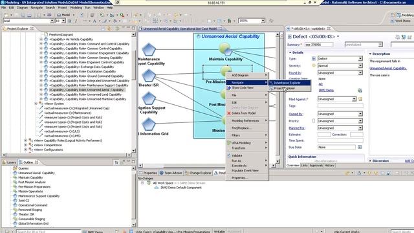Collapse the AD Work Space tree node
Screen dimensions: 414x233
(142, 183)
